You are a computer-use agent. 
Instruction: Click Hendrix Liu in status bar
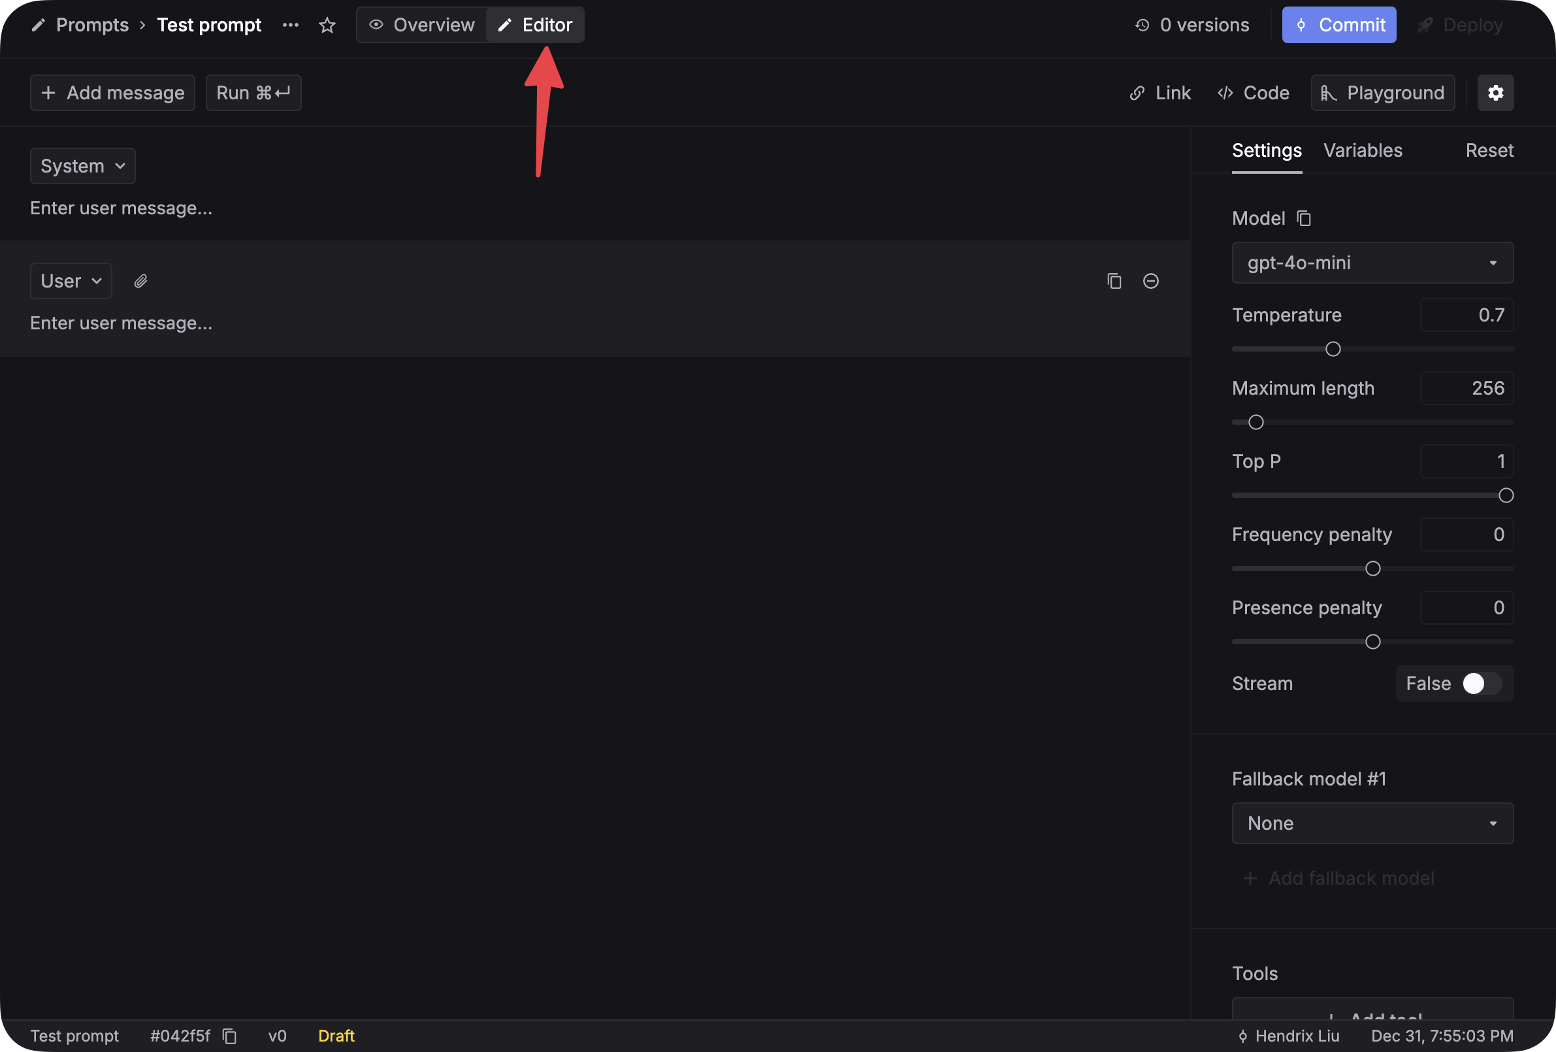tap(1297, 1035)
